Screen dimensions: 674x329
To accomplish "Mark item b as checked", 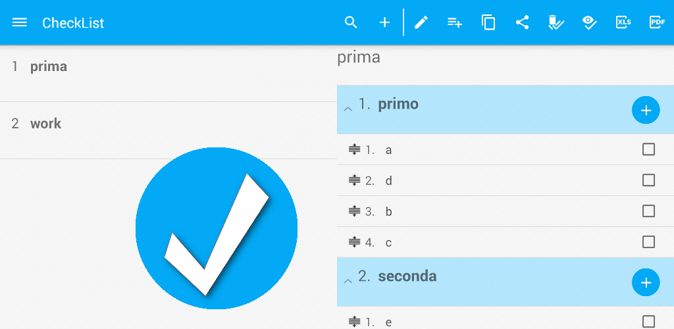I will point(648,211).
